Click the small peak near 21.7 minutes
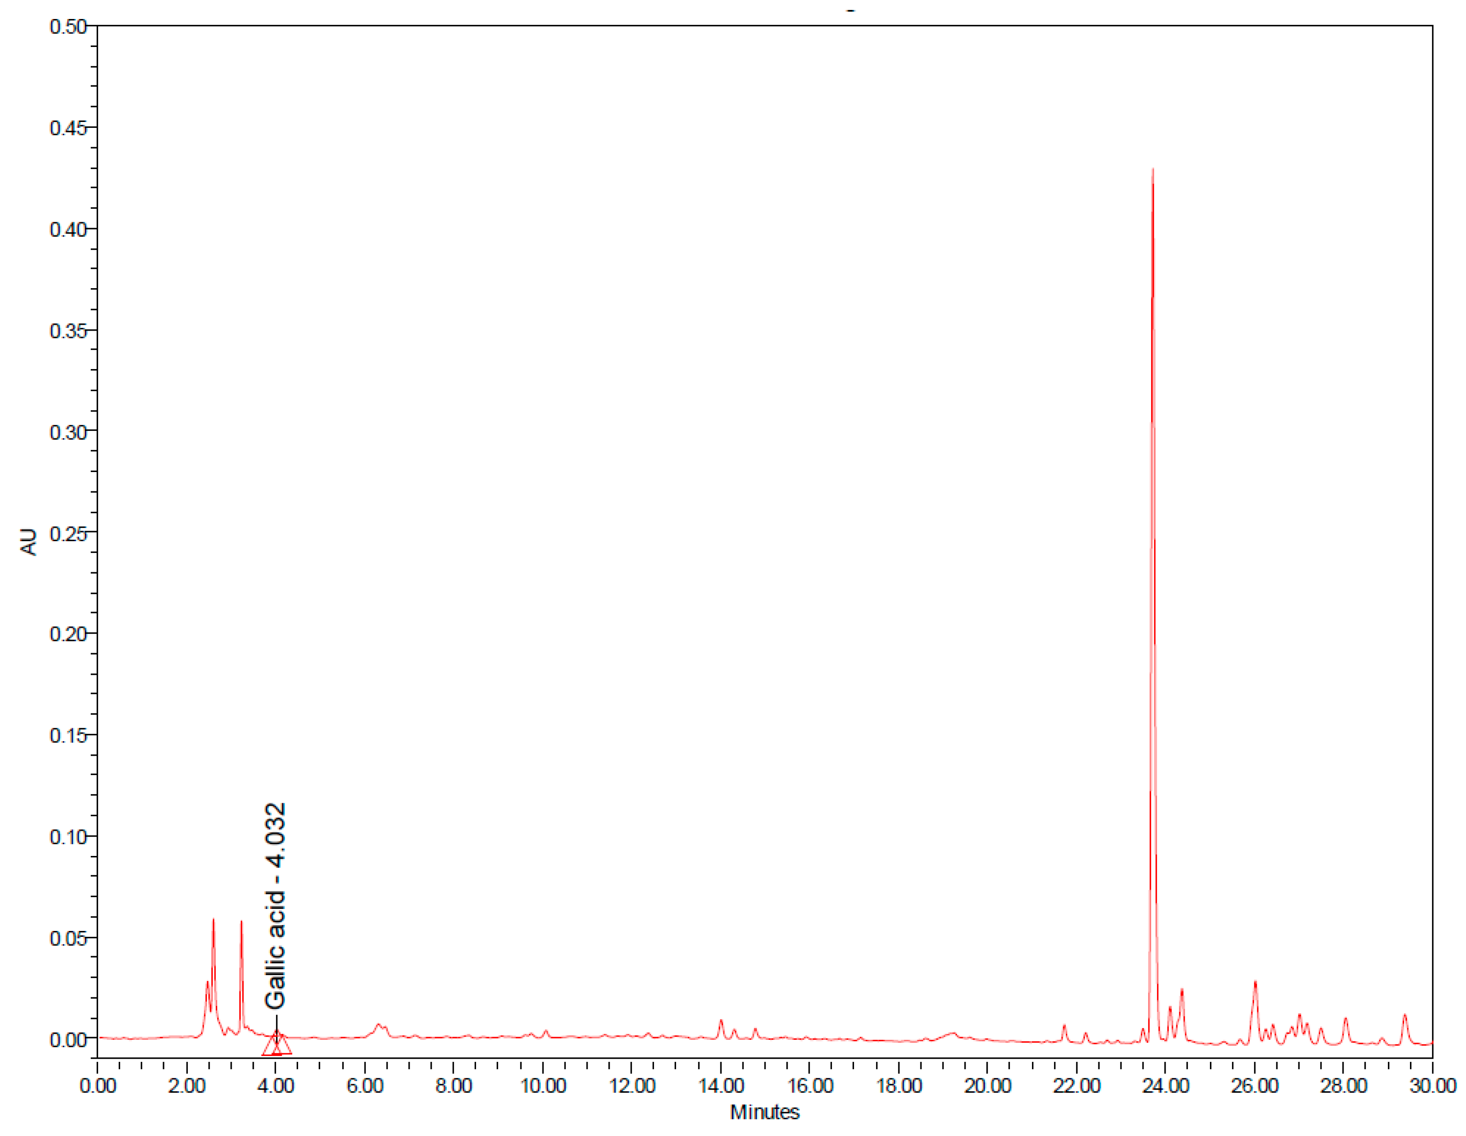1466x1136 pixels. coord(1064,1026)
